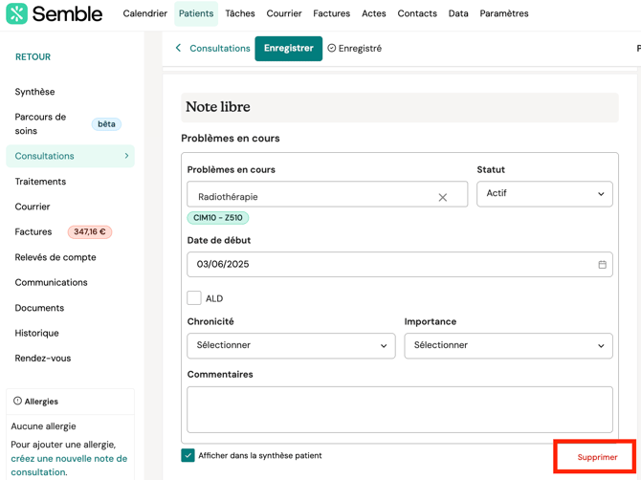Image resolution: width=641 pixels, height=480 pixels.
Task: Open Factures in the sidebar
Action: click(x=33, y=231)
